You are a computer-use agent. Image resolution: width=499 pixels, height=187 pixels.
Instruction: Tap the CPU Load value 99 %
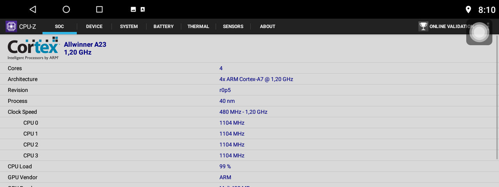[225, 166]
